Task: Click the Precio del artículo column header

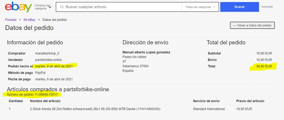Action: [x=250, y=101]
